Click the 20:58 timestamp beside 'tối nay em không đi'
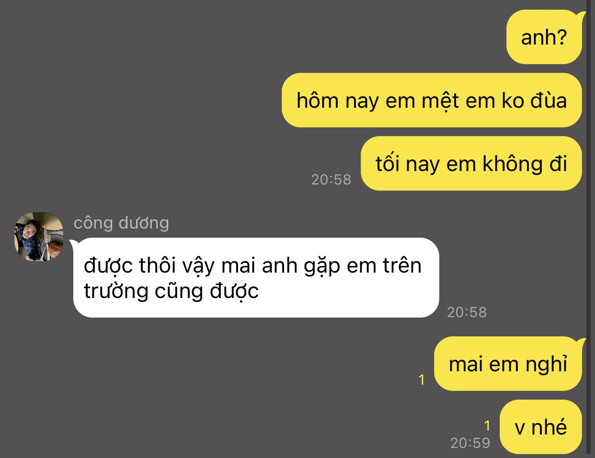 pyautogui.click(x=331, y=180)
